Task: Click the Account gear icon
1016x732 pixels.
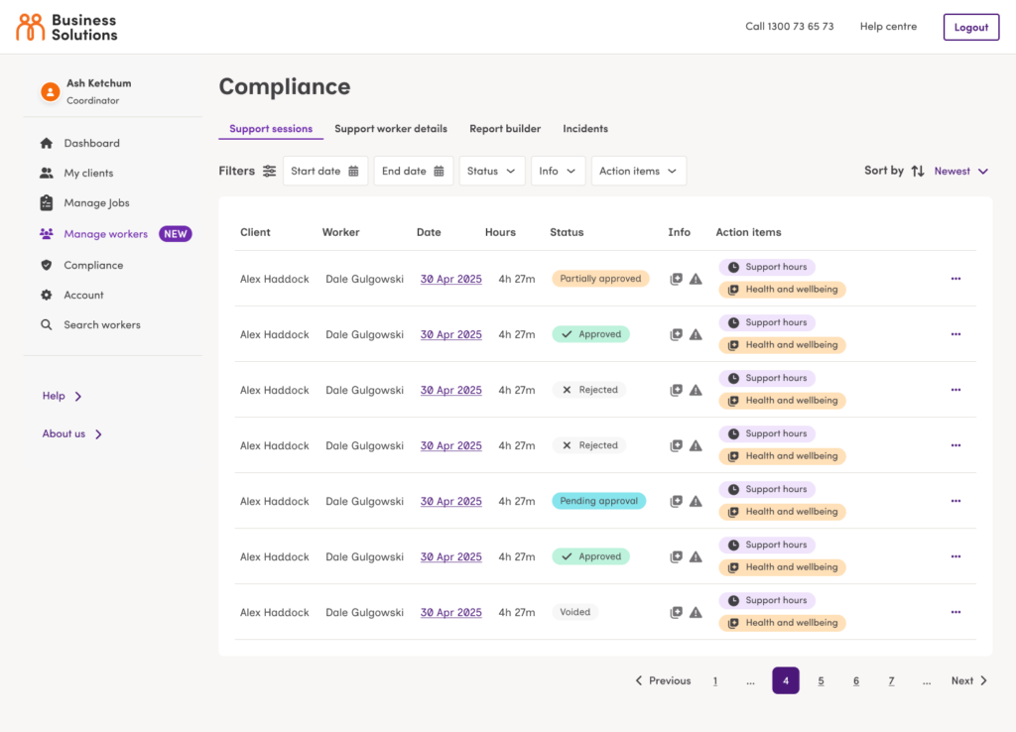Action: pos(46,296)
